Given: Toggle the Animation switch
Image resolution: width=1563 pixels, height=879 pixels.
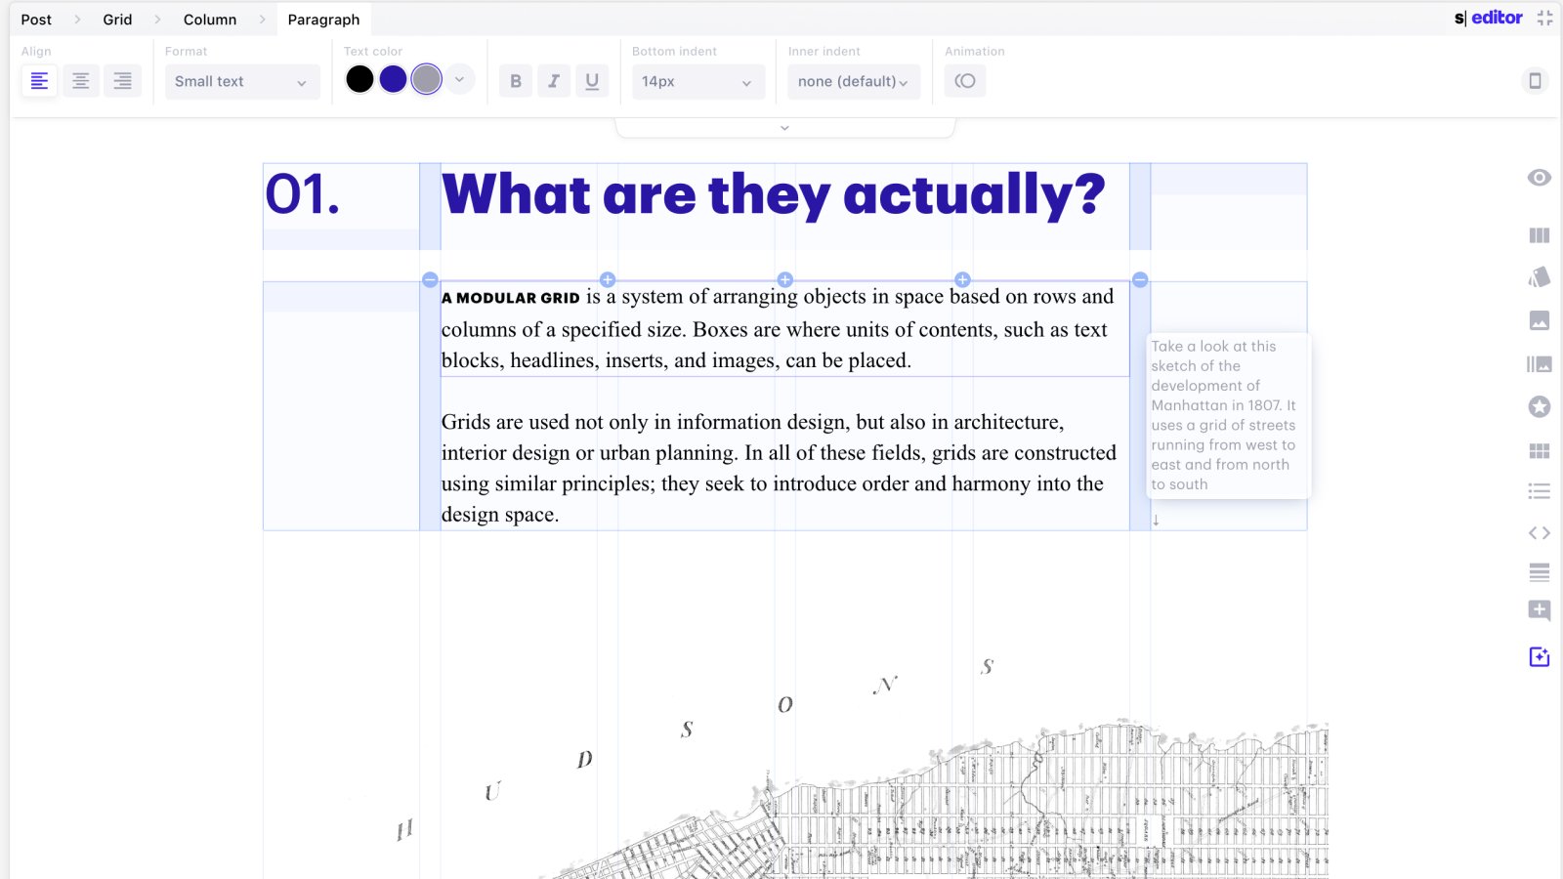Looking at the screenshot, I should [x=964, y=81].
